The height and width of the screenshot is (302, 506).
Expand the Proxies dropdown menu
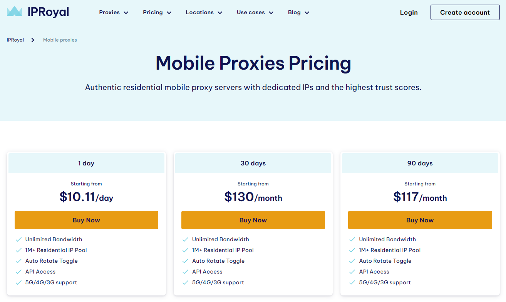(x=114, y=12)
